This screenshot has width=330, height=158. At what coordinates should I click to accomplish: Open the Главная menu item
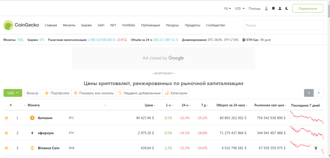coord(51,25)
